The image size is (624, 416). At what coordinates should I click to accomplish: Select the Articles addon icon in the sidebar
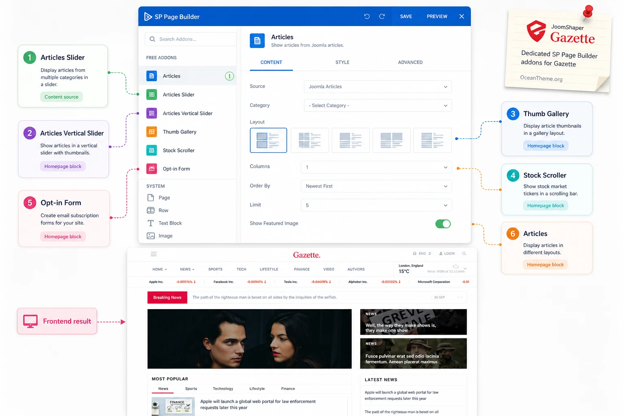[152, 76]
